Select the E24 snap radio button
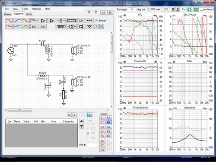This screenshot has height=162, width=216. pyautogui.click(x=88, y=133)
